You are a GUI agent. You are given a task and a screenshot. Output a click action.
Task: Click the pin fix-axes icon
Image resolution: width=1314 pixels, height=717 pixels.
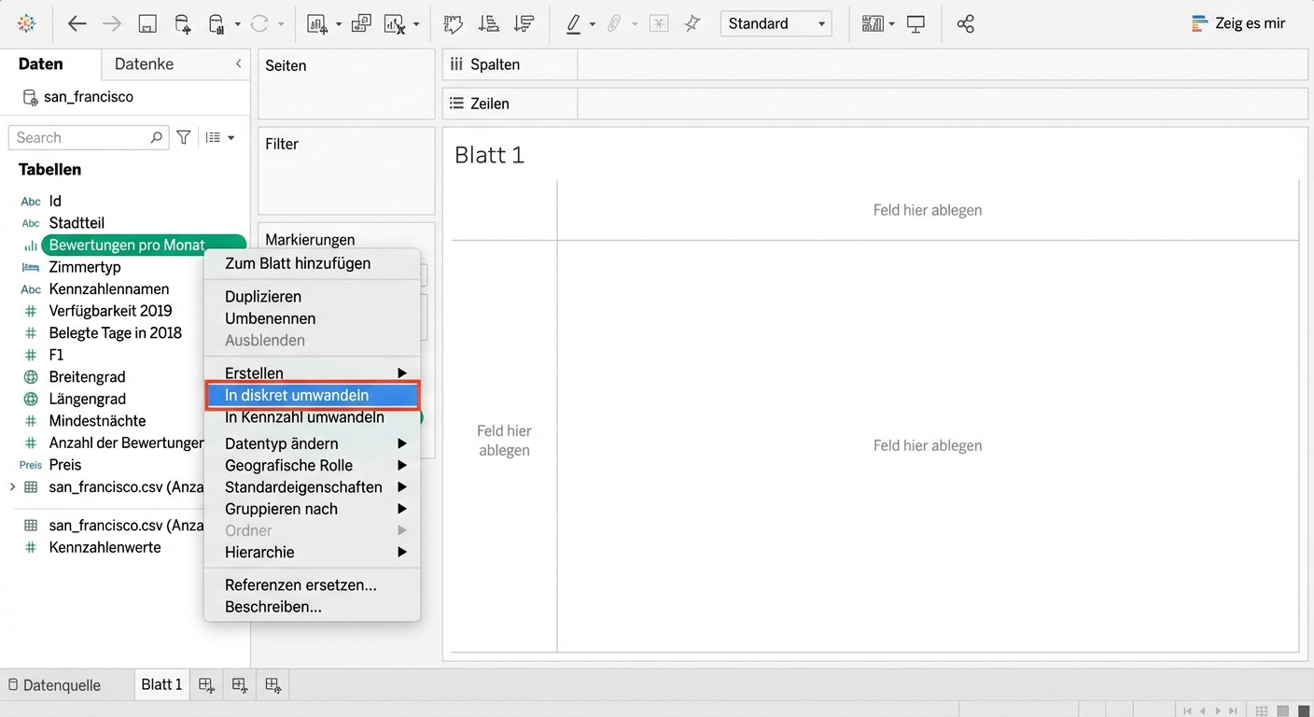tap(692, 24)
